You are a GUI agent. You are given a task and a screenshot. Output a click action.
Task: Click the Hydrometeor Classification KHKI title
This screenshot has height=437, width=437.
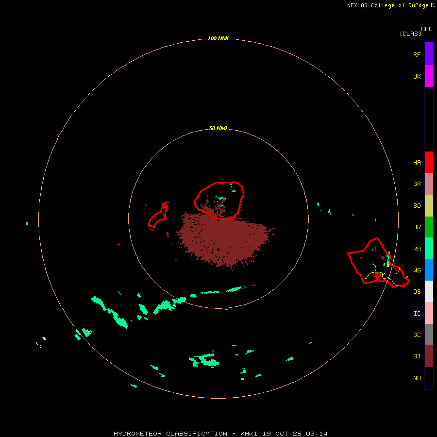(x=220, y=434)
